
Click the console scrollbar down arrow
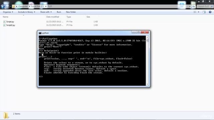(x=147, y=84)
